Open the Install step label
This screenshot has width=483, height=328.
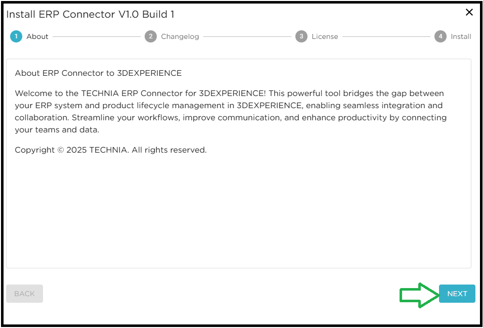[x=461, y=36]
